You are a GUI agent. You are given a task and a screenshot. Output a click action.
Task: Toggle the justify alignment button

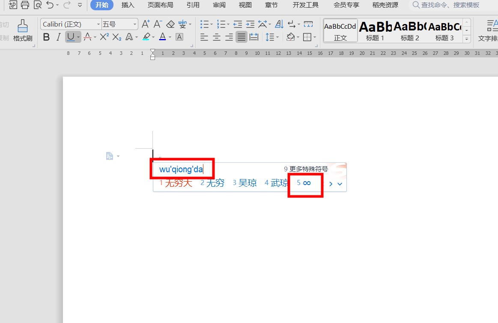click(x=242, y=37)
